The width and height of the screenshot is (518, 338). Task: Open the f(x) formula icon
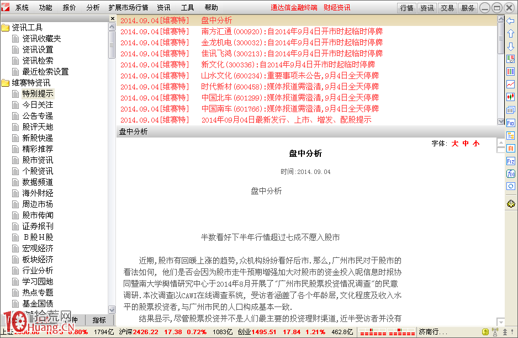coord(510,173)
